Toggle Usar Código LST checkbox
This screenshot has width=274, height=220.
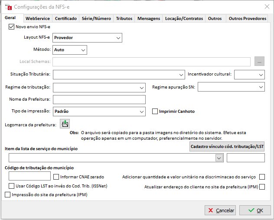pos(11,186)
